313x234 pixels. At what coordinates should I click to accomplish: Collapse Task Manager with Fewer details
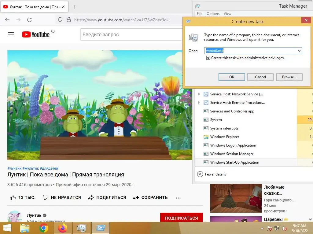click(212, 174)
